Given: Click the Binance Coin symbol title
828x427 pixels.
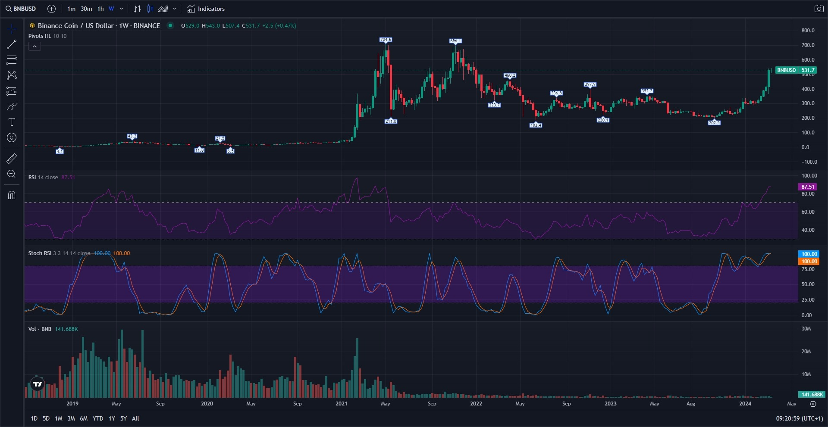Looking at the screenshot, I should point(99,26).
